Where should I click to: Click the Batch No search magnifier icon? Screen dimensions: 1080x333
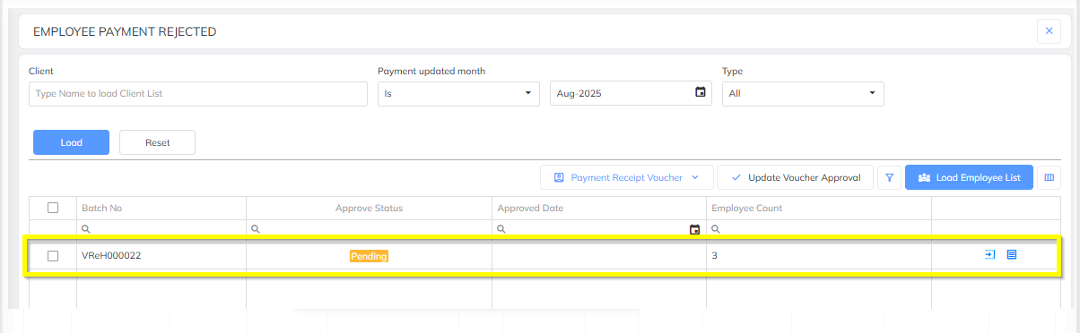85,229
